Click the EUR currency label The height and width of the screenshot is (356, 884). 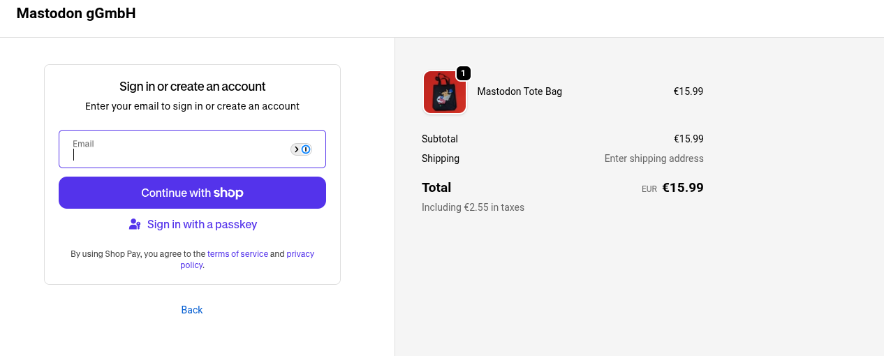point(649,189)
